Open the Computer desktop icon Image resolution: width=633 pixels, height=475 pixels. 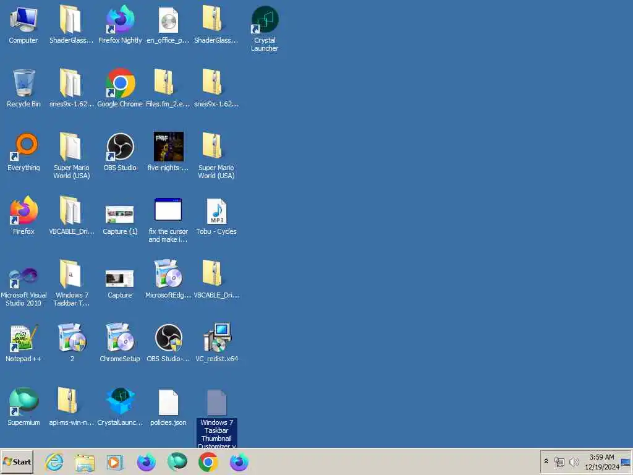click(x=23, y=24)
